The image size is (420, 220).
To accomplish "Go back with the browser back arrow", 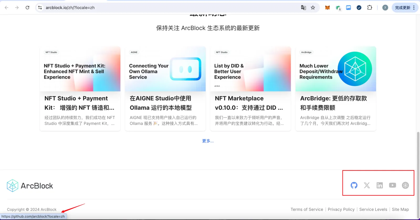I will point(7,8).
